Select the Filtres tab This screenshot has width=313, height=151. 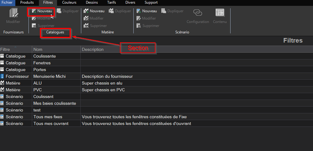pos(48,2)
